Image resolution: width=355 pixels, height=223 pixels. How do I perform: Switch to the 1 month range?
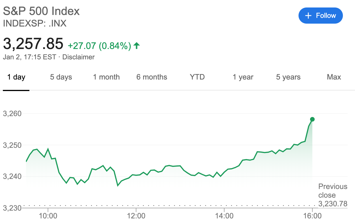click(106, 77)
